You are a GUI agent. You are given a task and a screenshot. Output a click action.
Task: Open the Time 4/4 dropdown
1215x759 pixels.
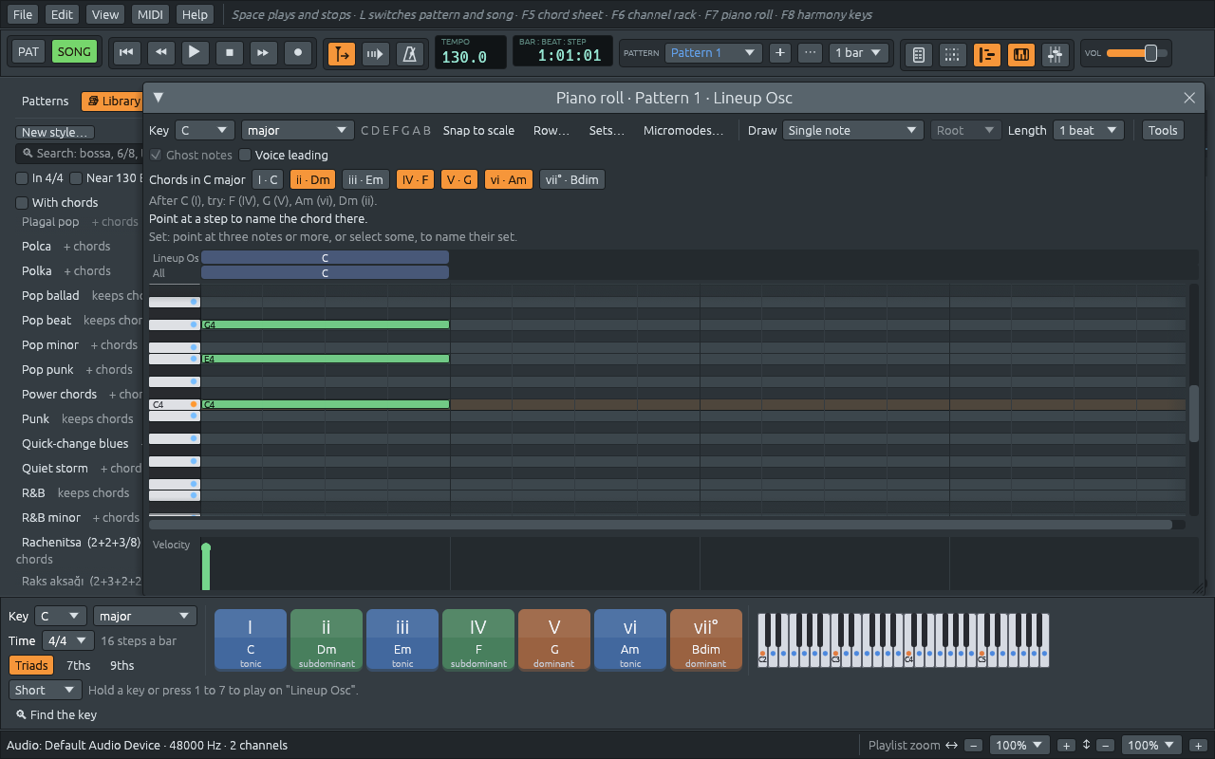[68, 640]
